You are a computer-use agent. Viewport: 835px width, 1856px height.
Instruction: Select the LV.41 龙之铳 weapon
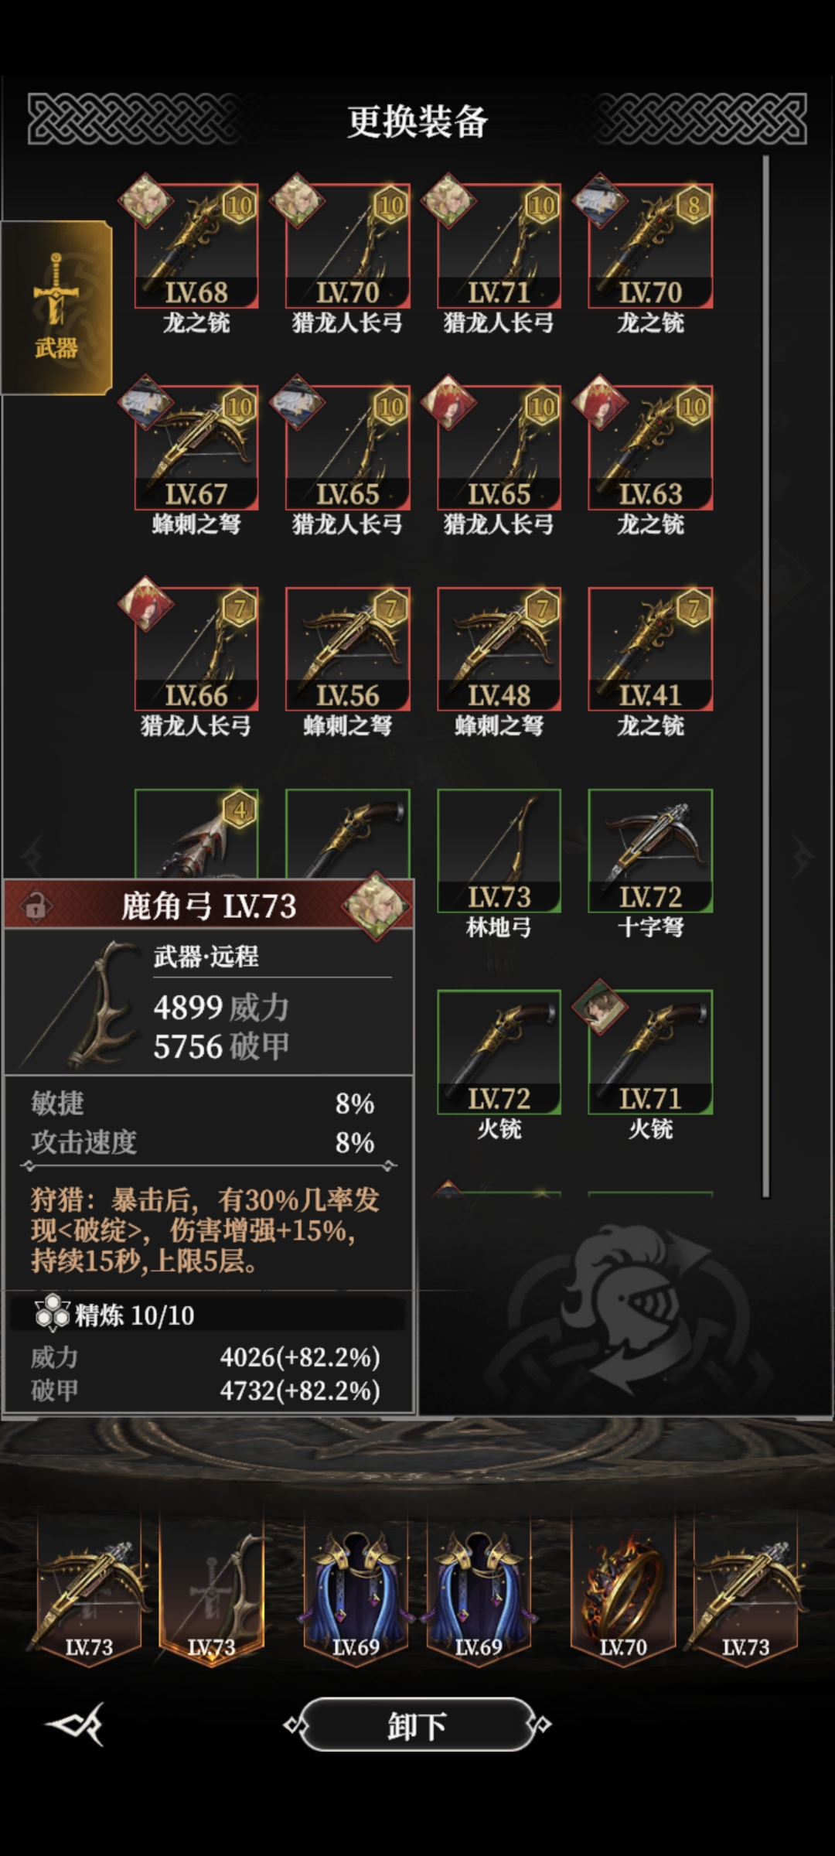coord(650,649)
